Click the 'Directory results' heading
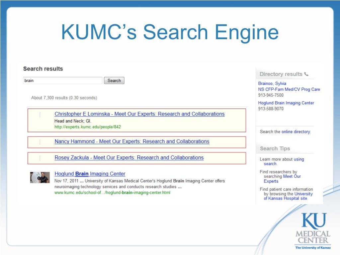Viewport: 340px width, 255px height. point(281,74)
